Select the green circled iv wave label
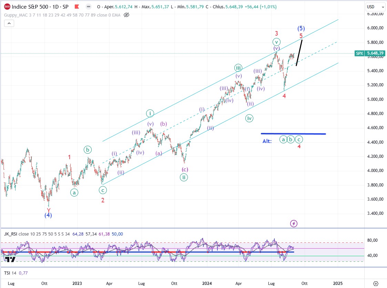This screenshot has height=288, width=387. coord(249,118)
